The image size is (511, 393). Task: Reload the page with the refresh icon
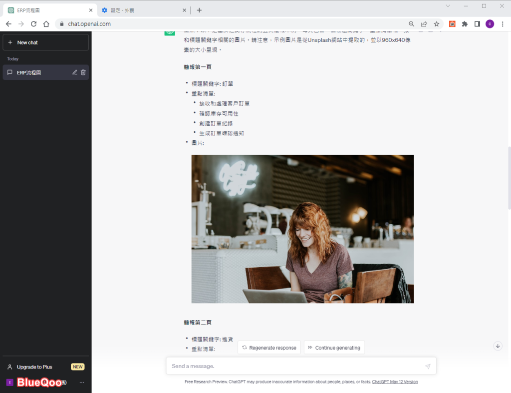34,24
